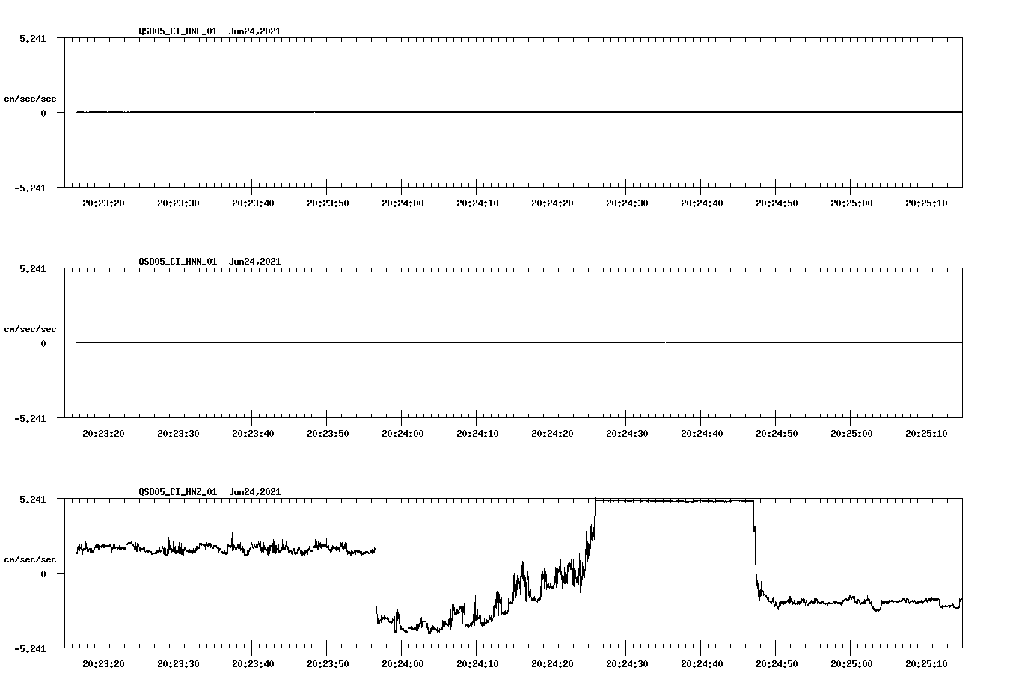Click the 5.241 upper axis value of HNE plot
The width and height of the screenshot is (1016, 691).
[x=32, y=38]
